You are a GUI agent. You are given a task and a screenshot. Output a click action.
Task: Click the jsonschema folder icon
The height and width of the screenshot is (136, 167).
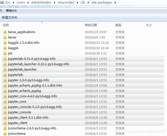(x=5, y=133)
